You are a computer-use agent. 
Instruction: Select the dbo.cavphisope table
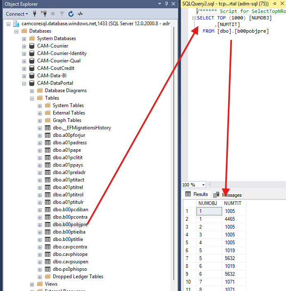(70, 254)
